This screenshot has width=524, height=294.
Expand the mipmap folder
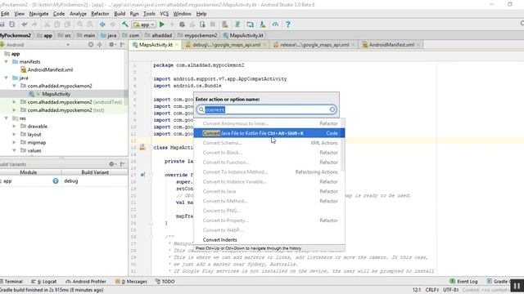pyautogui.click(x=14, y=142)
